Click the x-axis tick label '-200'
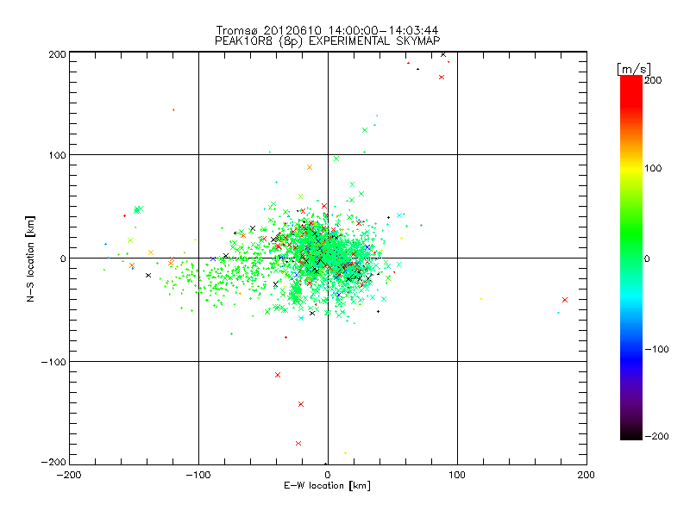The height and width of the screenshot is (517, 690). tap(69, 475)
